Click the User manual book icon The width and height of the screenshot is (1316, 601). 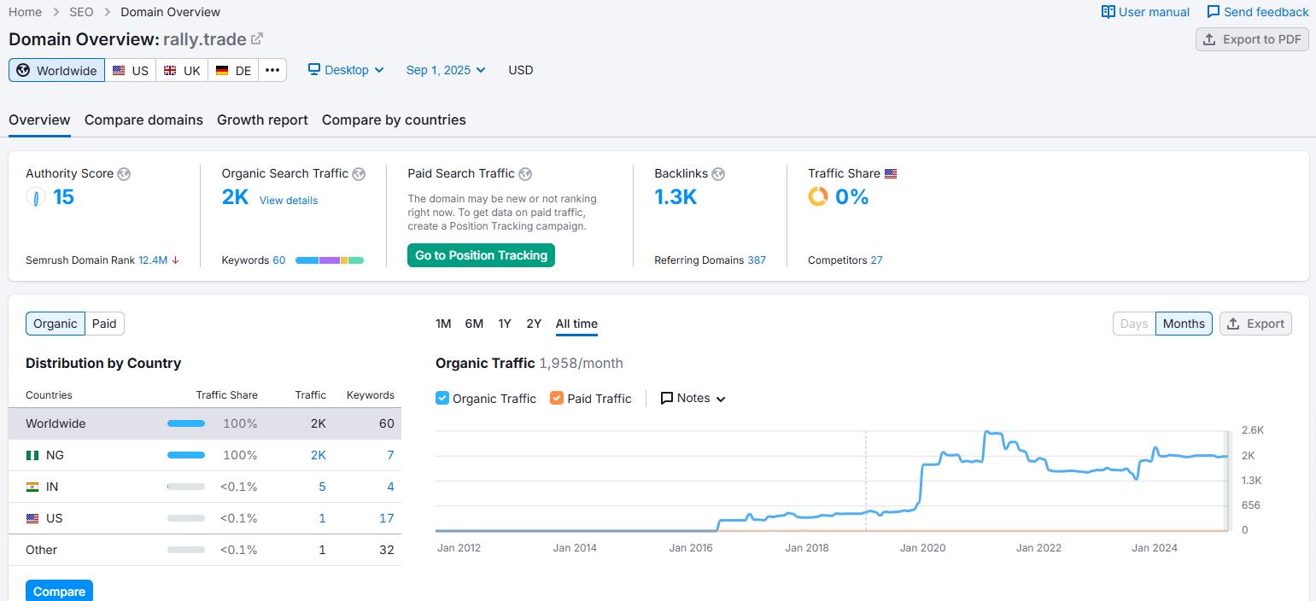(x=1108, y=12)
